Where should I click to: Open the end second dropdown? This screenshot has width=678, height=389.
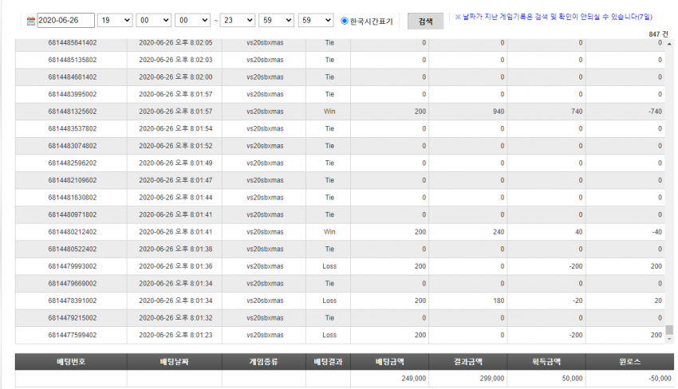pyautogui.click(x=316, y=20)
